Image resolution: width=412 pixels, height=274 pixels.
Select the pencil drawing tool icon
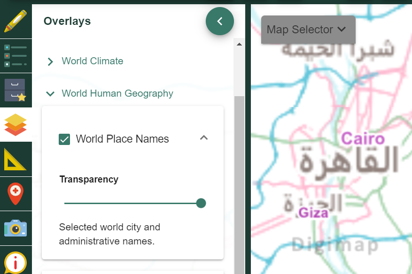(x=16, y=21)
